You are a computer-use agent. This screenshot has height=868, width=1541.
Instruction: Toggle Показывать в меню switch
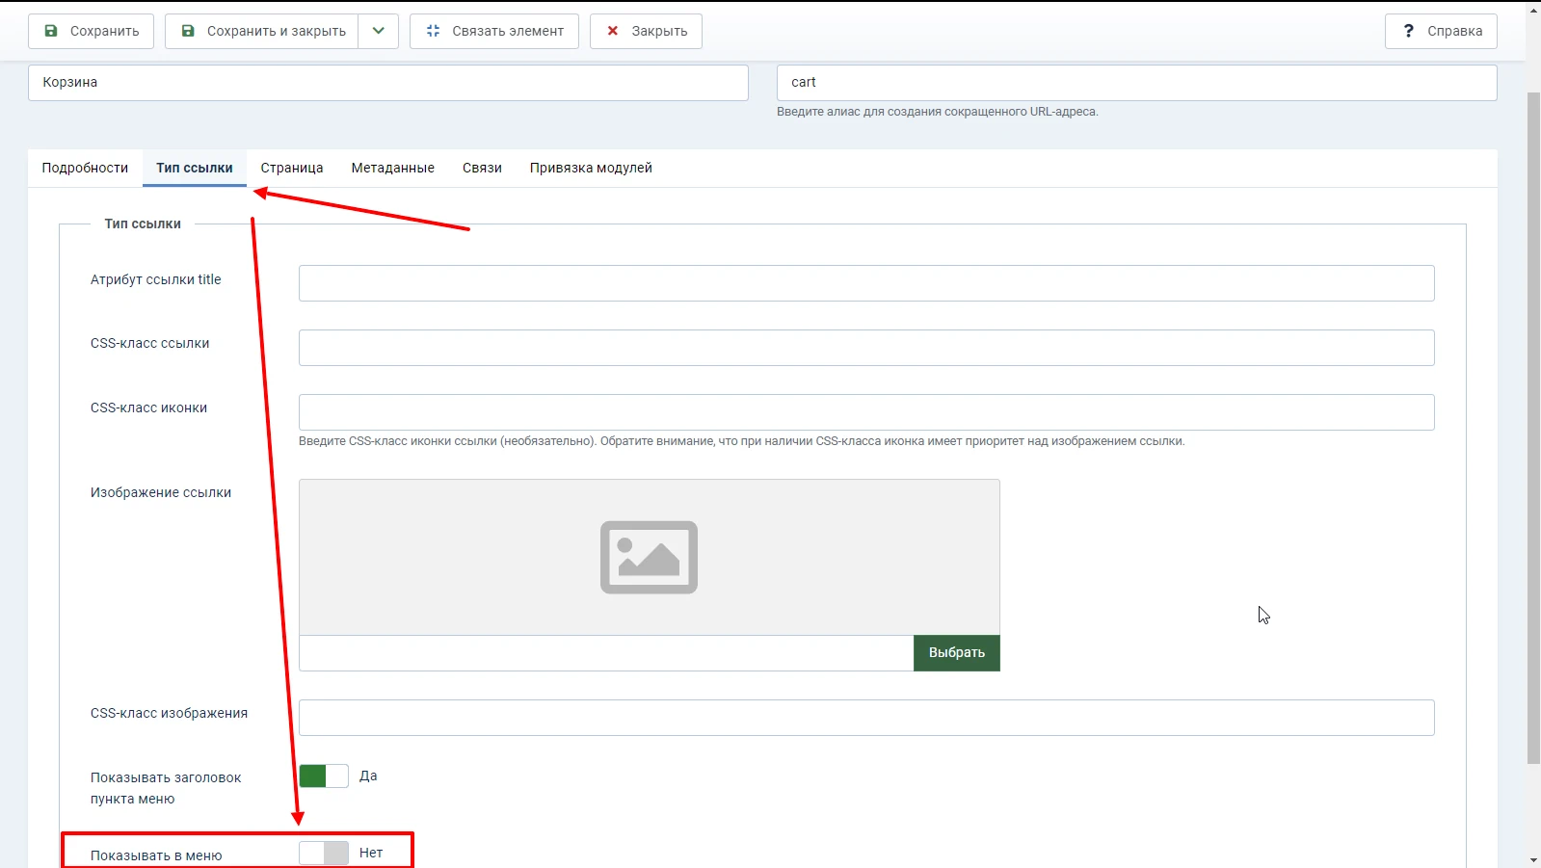point(324,854)
